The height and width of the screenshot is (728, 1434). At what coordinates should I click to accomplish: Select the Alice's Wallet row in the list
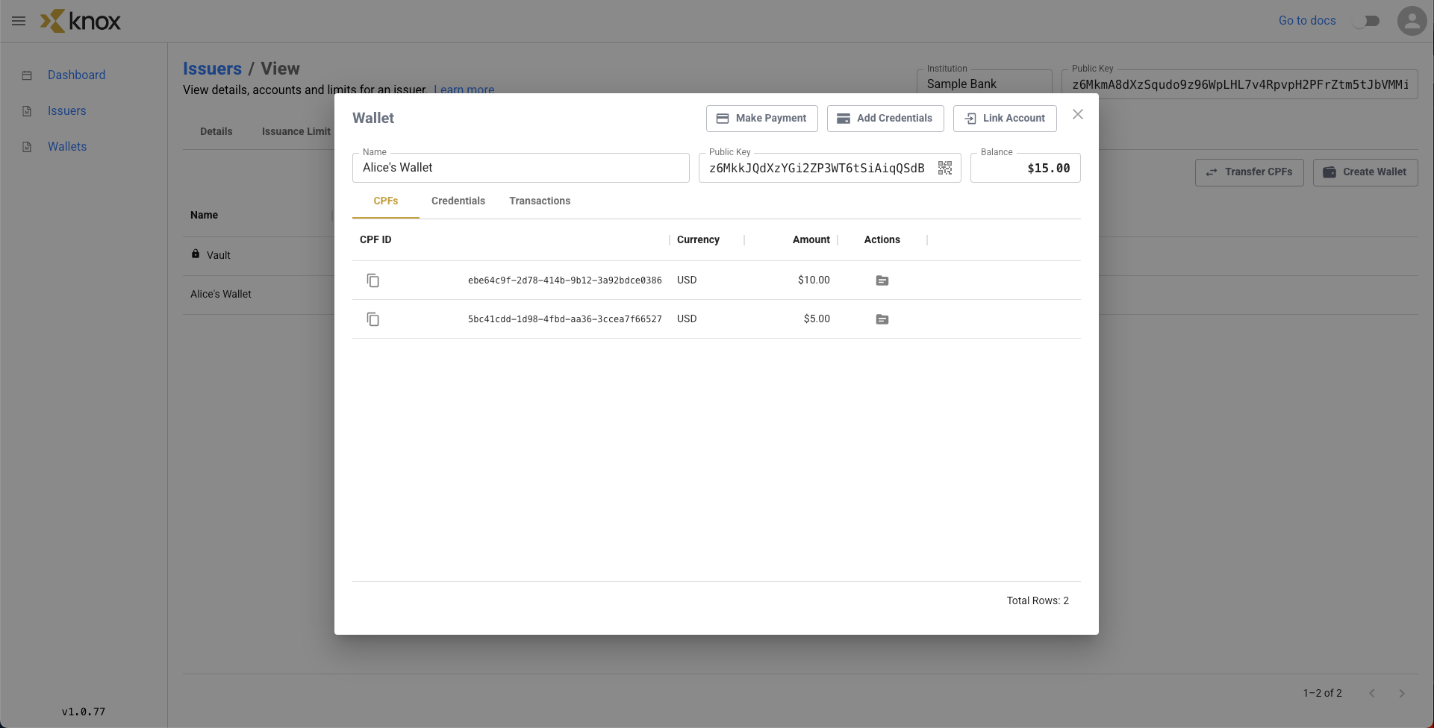coord(258,295)
